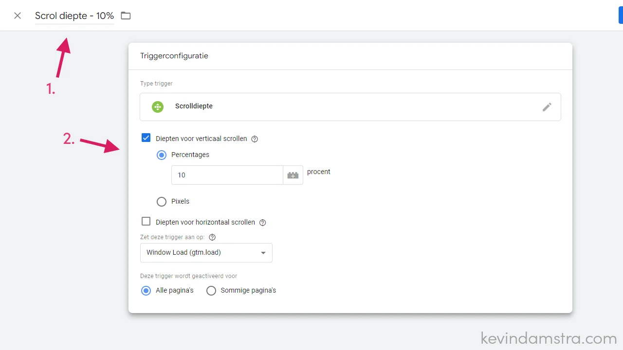
Task: Click the percentage input field containing 10
Action: pyautogui.click(x=227, y=175)
